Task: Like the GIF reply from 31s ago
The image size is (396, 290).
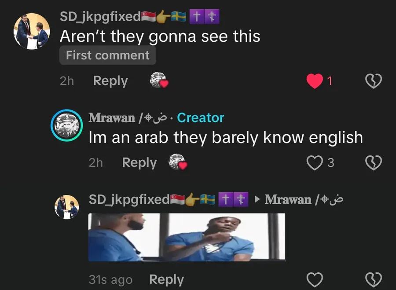Action: coord(315,279)
